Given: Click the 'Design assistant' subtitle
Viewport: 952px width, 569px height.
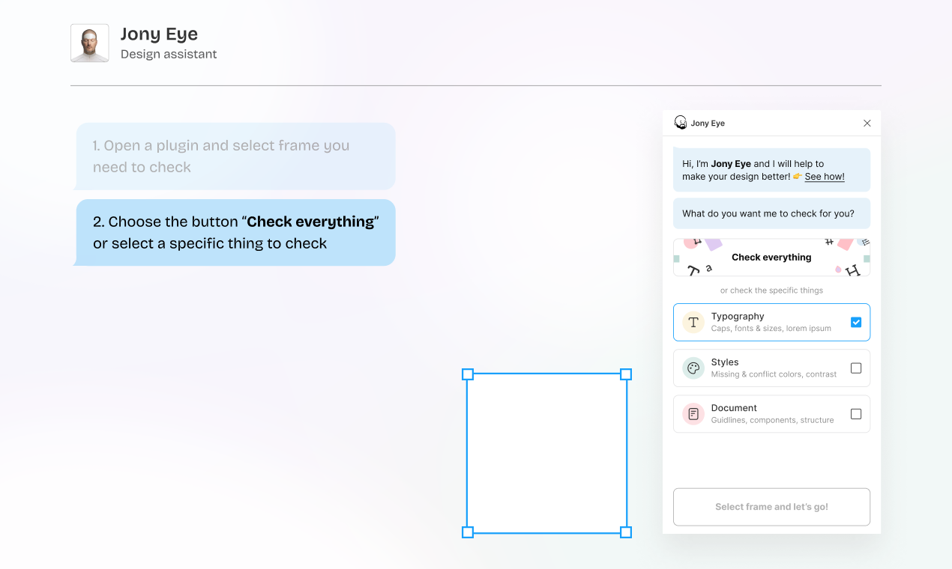Looking at the screenshot, I should (x=169, y=54).
